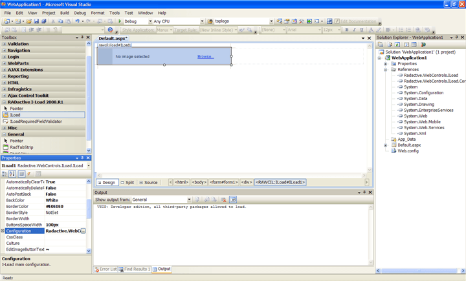Click the View Code icon in Solution Explorer
This screenshot has height=281, width=466.
406,45
